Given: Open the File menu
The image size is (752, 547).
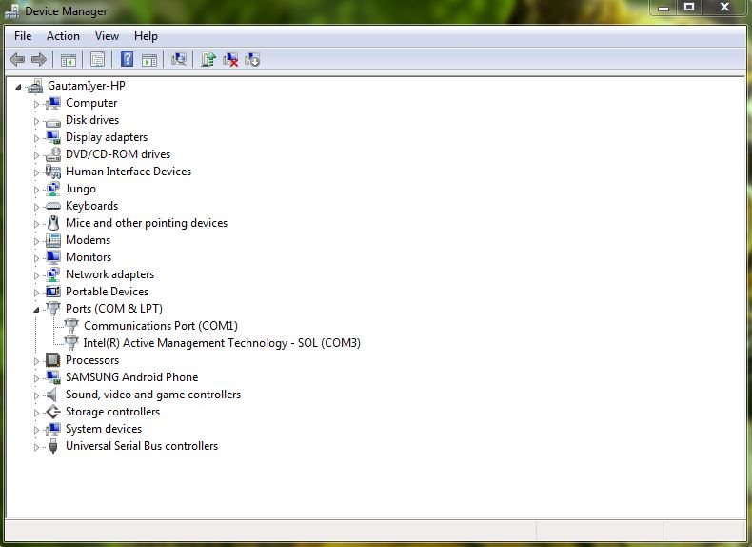Looking at the screenshot, I should coord(23,36).
